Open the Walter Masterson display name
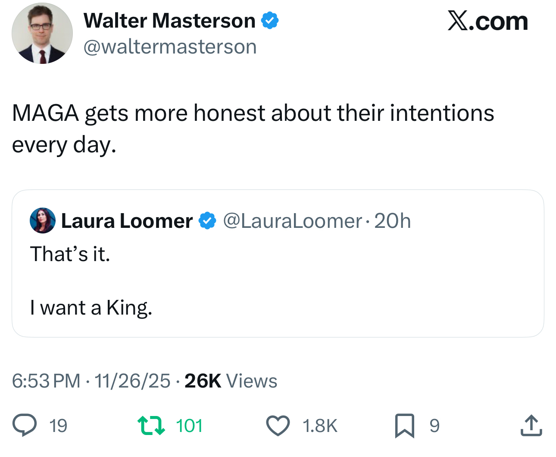Image resolution: width=556 pixels, height=457 pixels. click(169, 21)
